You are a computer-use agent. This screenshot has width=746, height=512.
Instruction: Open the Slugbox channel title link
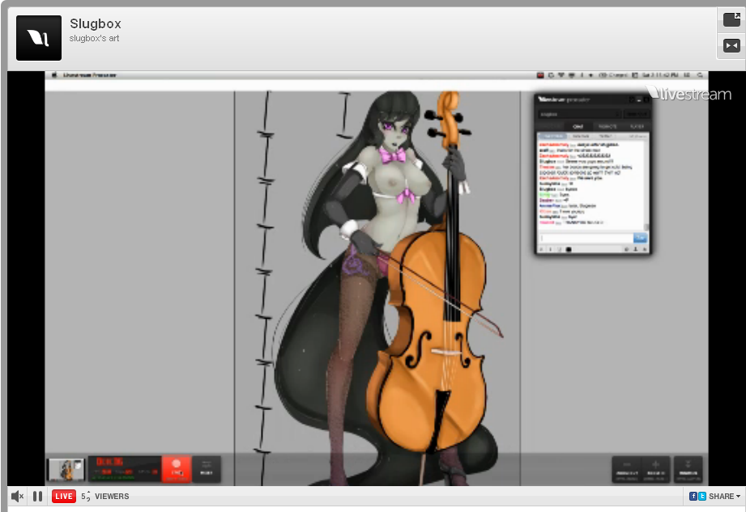[x=96, y=23]
